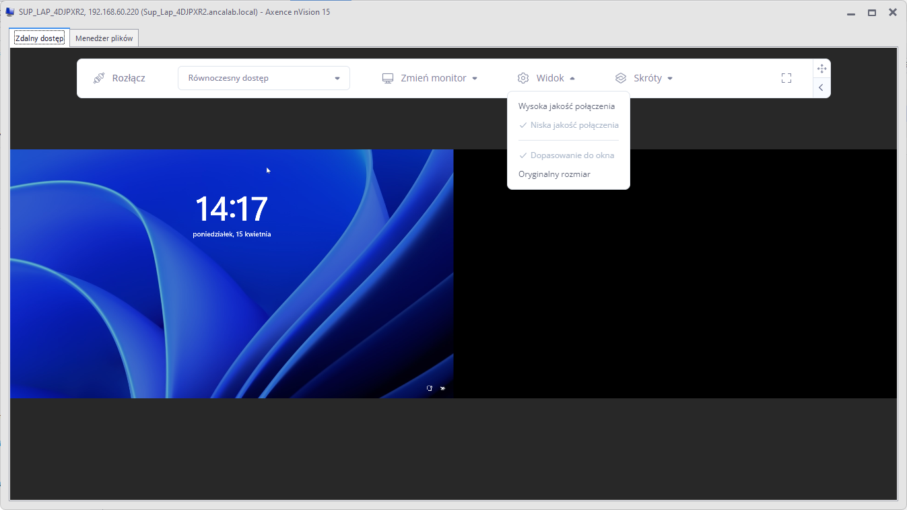Expand Zmień monitor dropdown arrow
This screenshot has height=510, width=907.
pyautogui.click(x=475, y=78)
